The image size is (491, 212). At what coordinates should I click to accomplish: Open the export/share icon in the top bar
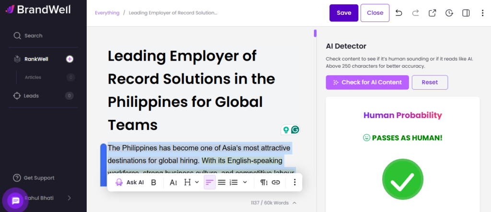point(432,13)
